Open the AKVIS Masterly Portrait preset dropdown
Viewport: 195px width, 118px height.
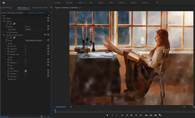[34, 40]
